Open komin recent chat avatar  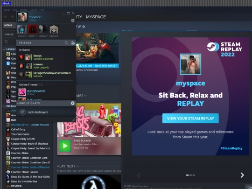(x=33, y=29)
